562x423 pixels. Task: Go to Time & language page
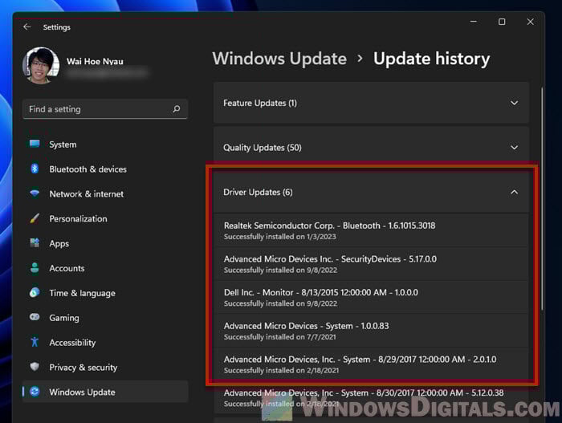point(105,293)
